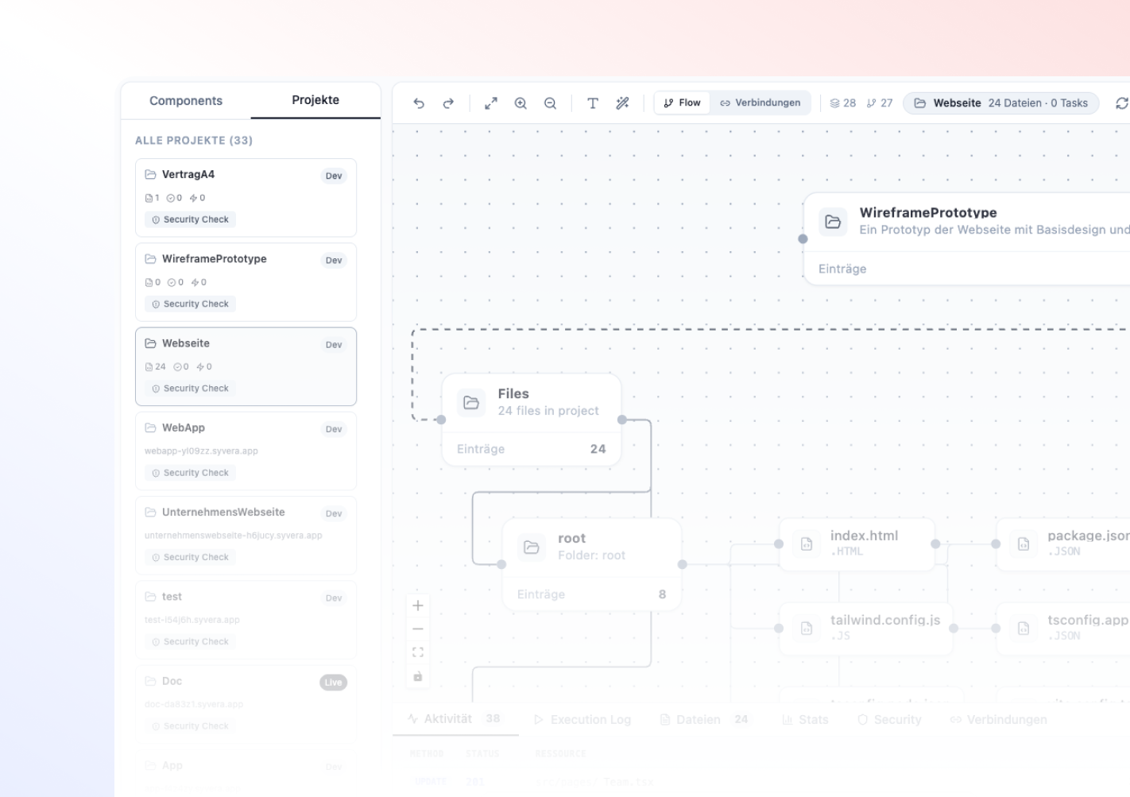Click the canvas minus zoom control

418,629
